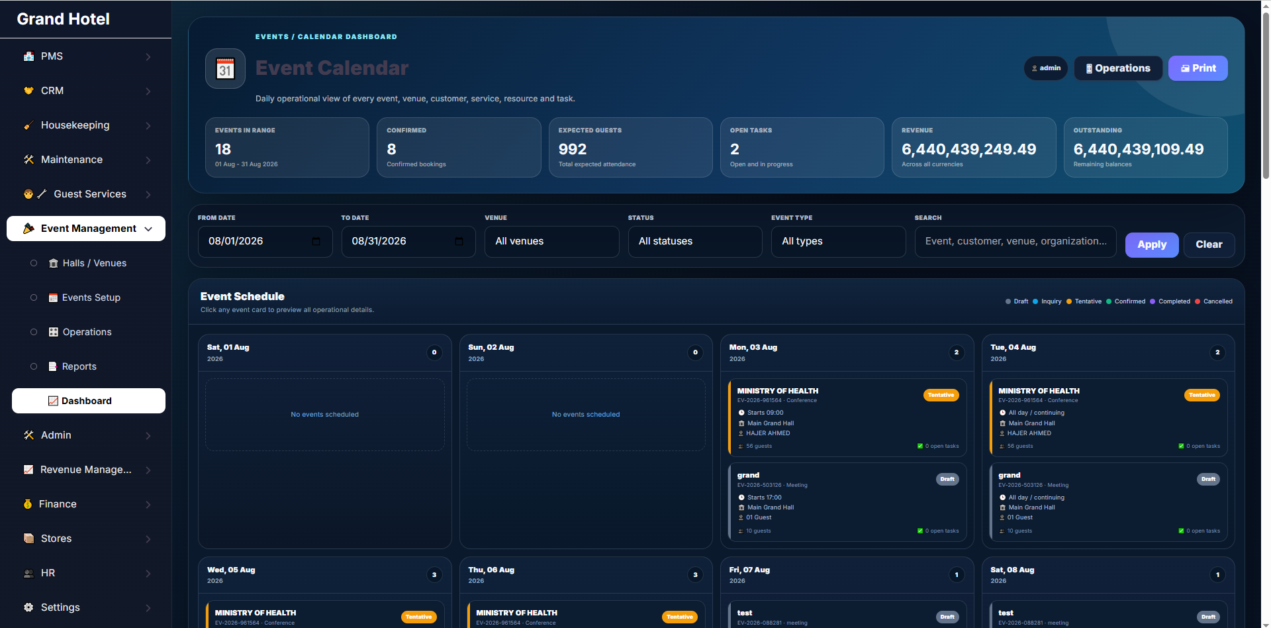Click the admin user badge

pos(1046,68)
